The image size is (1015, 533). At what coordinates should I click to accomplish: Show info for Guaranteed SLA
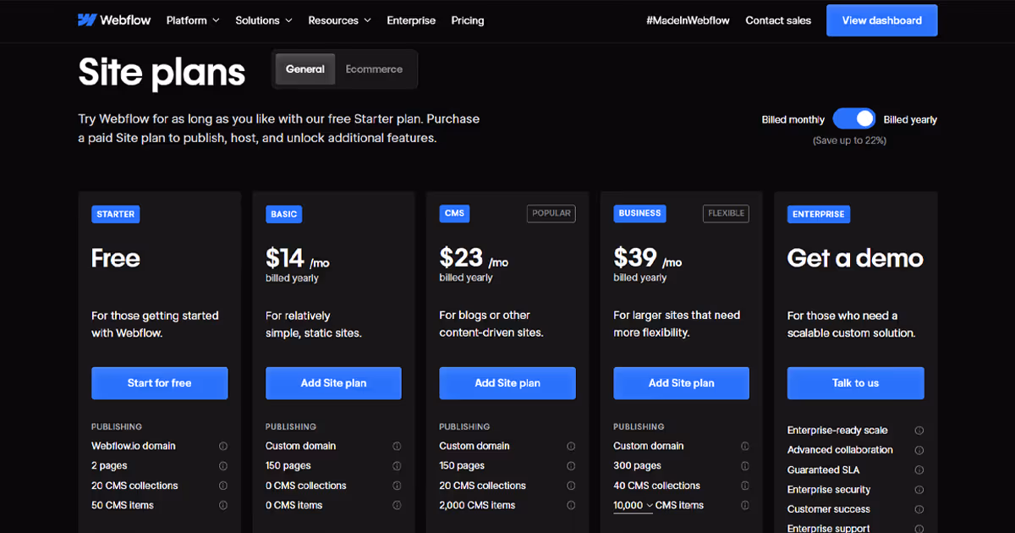pos(919,470)
